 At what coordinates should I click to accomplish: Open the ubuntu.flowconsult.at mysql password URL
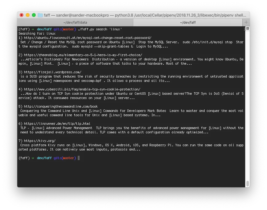[88, 38]
